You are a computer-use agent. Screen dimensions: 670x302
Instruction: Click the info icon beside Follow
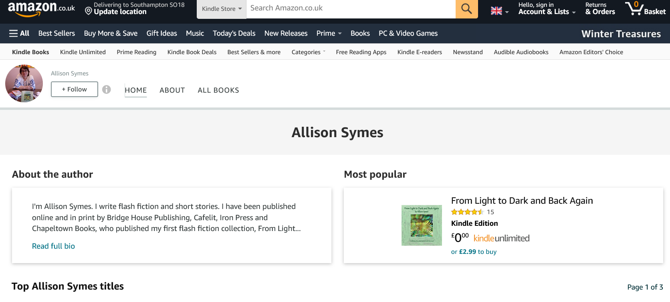click(106, 89)
